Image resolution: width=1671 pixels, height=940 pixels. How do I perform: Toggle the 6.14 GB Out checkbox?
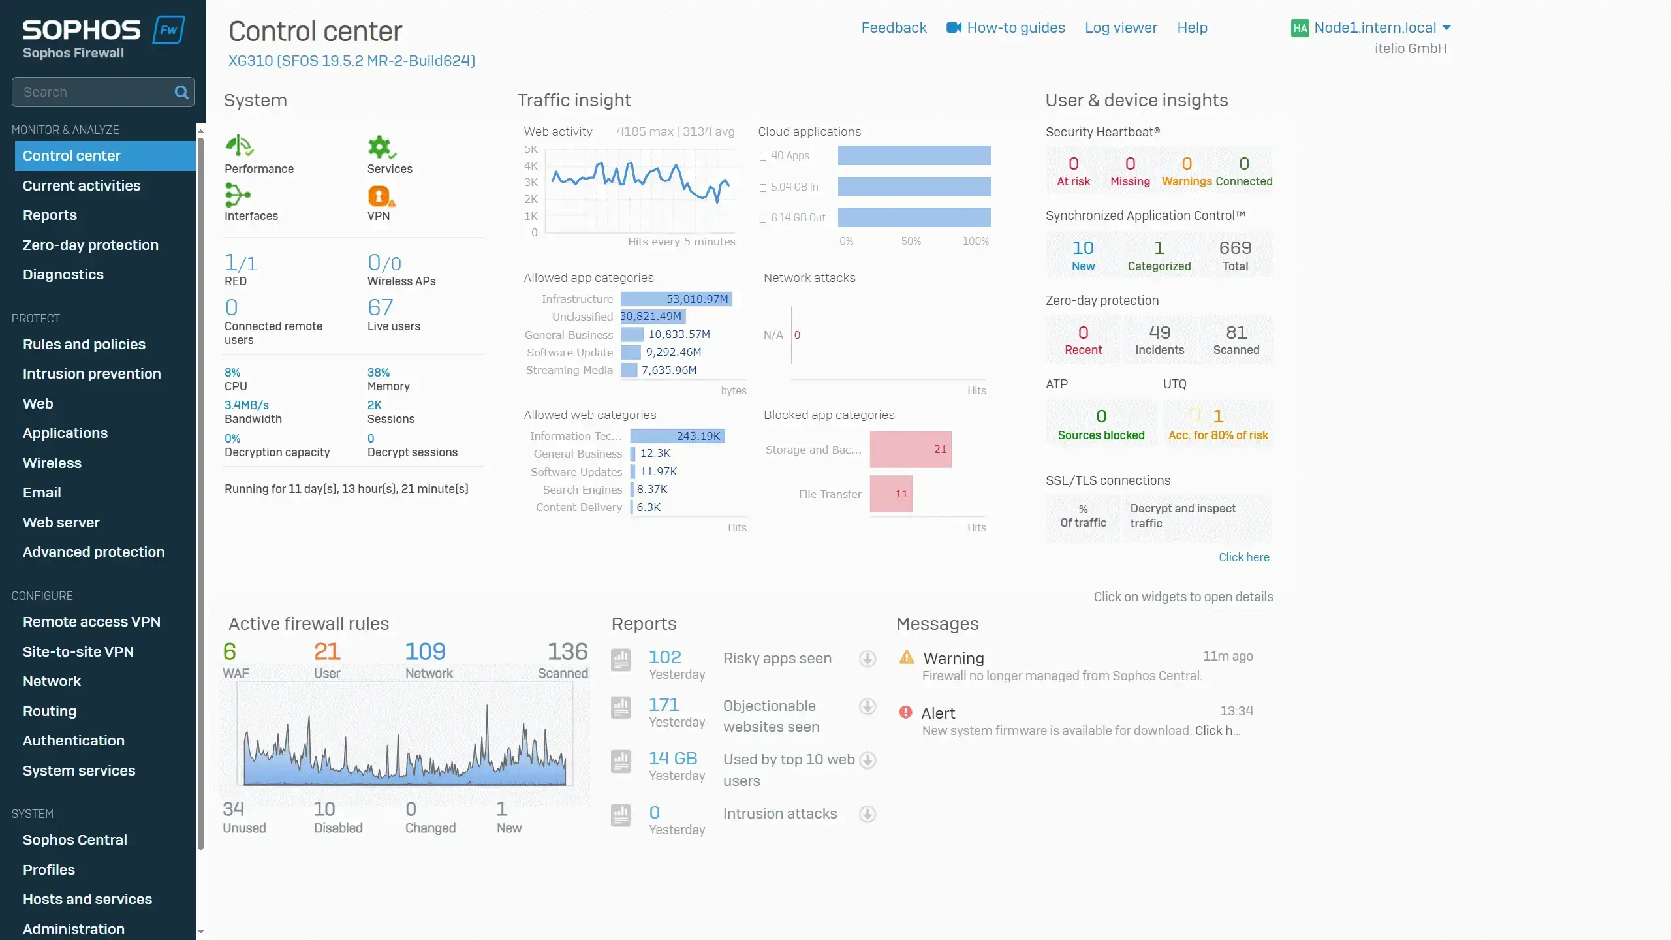click(762, 218)
